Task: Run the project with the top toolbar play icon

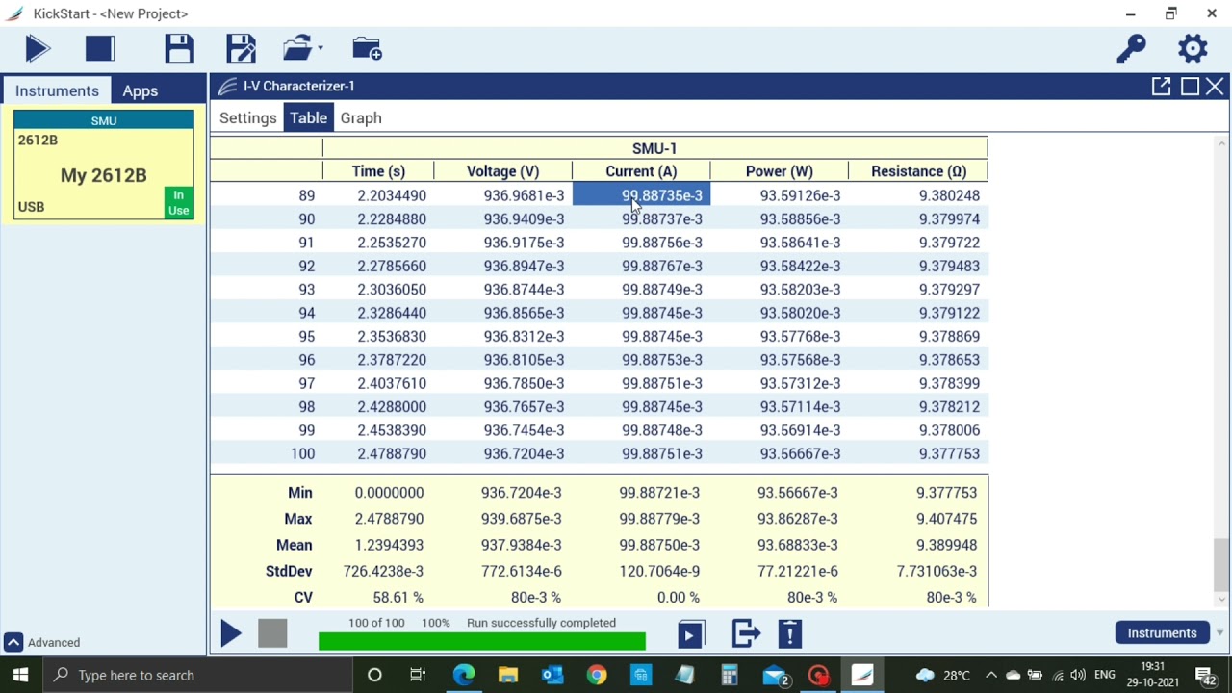Action: pyautogui.click(x=38, y=48)
